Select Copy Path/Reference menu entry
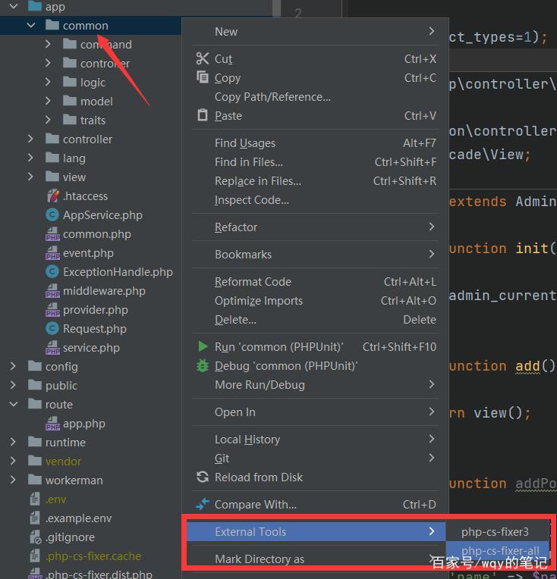 [x=315, y=97]
